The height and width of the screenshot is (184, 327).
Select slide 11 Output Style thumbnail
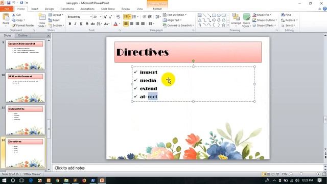pyautogui.click(x=25, y=120)
